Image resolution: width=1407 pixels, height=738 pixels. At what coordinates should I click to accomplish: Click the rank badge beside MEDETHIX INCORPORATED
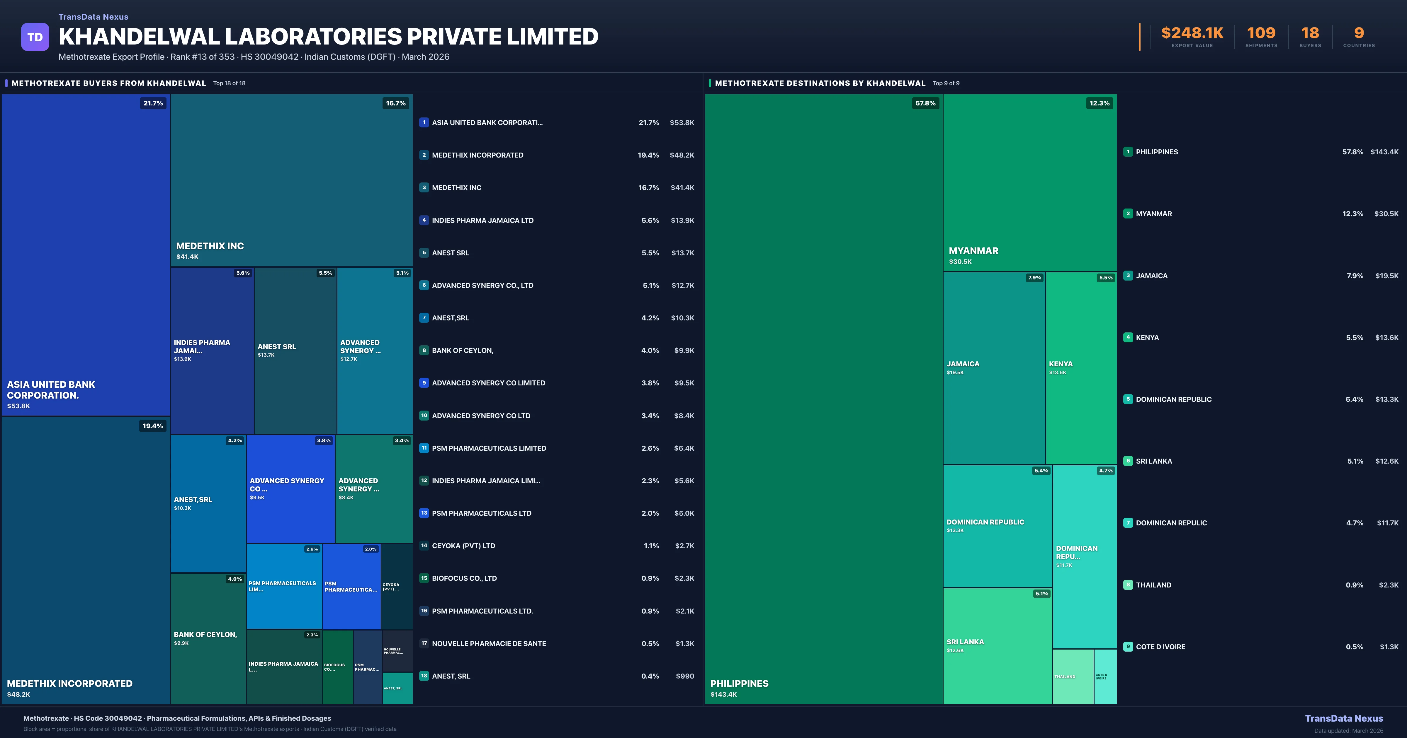[x=424, y=155]
